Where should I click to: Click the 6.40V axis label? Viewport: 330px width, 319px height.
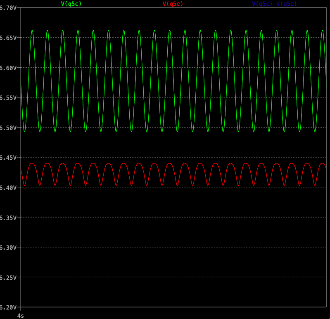pos(8,188)
